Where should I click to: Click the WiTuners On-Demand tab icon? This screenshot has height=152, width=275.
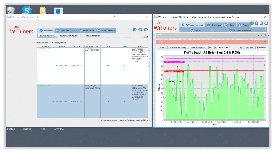pos(230,30)
